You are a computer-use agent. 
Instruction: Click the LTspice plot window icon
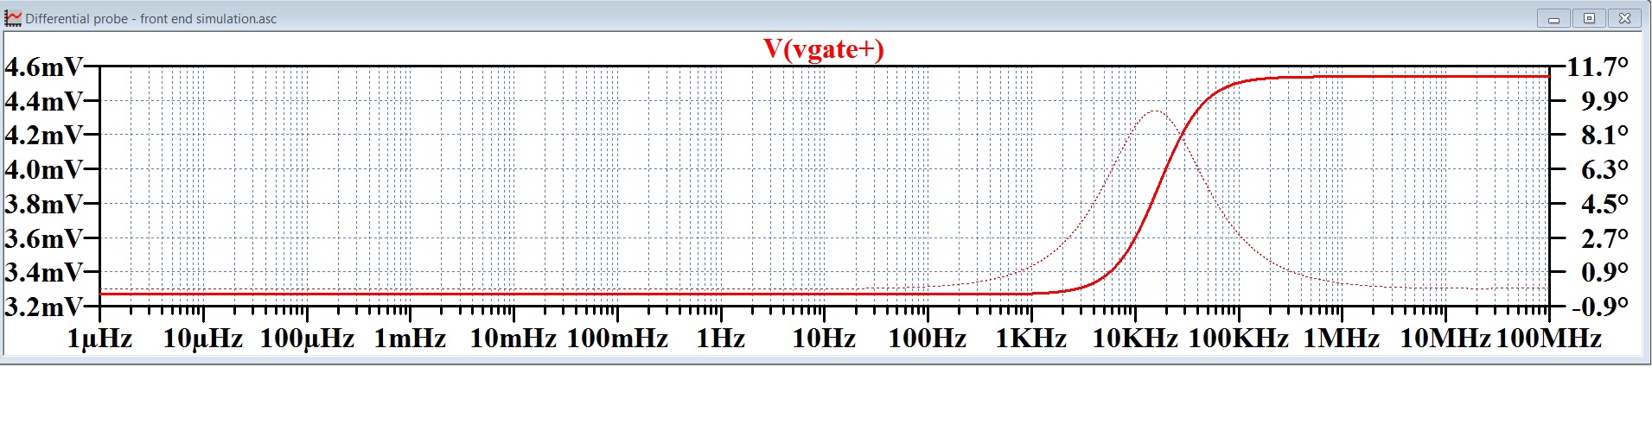coord(13,17)
